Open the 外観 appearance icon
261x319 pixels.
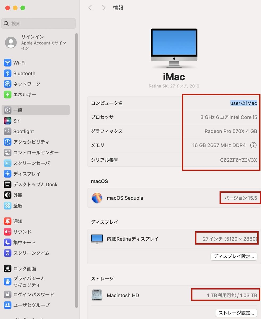point(7,195)
